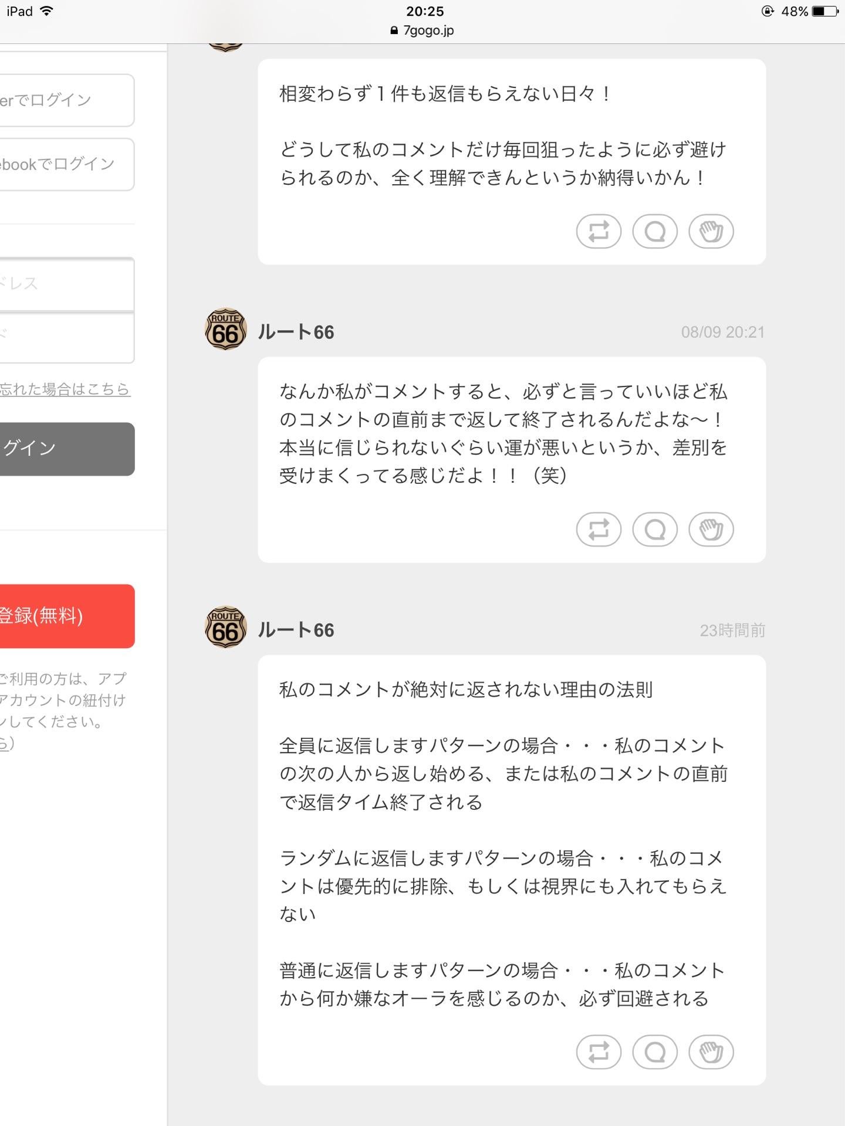Tap clap hand icon under 私のコメントが絶対に返されない post

711,1052
